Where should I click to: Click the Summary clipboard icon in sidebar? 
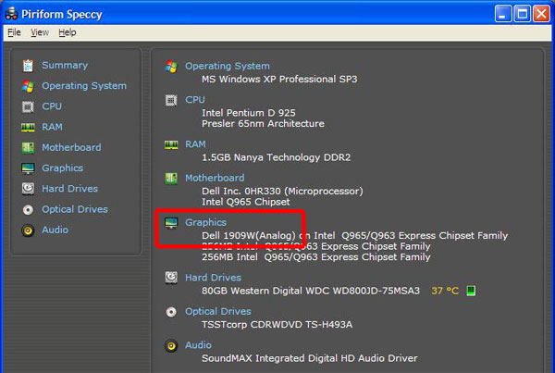[28, 66]
